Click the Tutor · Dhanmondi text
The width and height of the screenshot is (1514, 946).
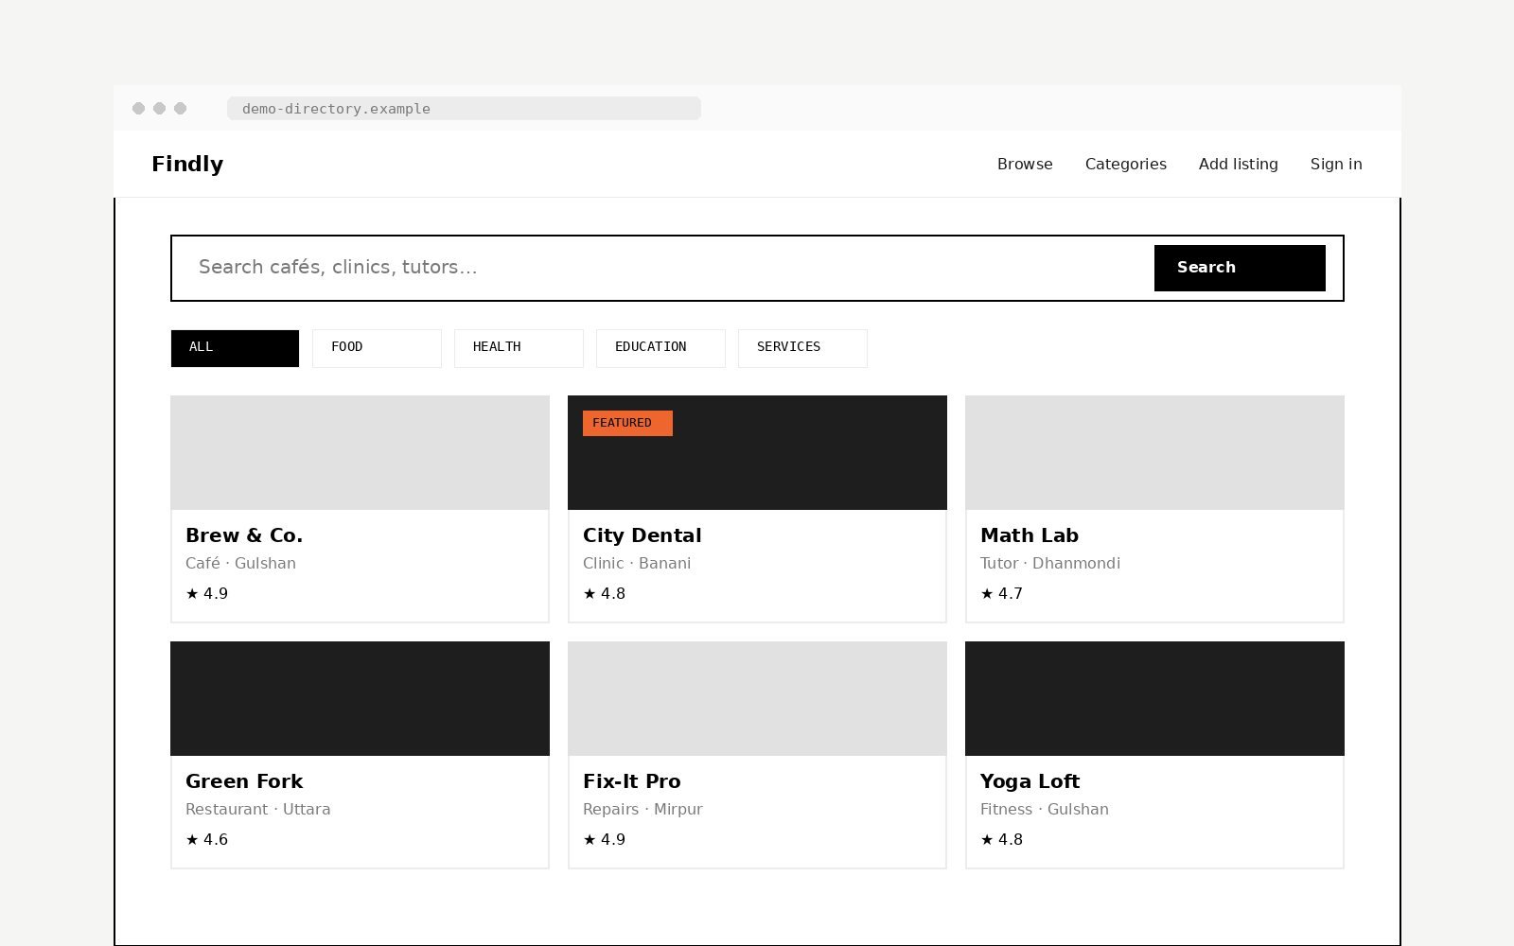click(1050, 563)
